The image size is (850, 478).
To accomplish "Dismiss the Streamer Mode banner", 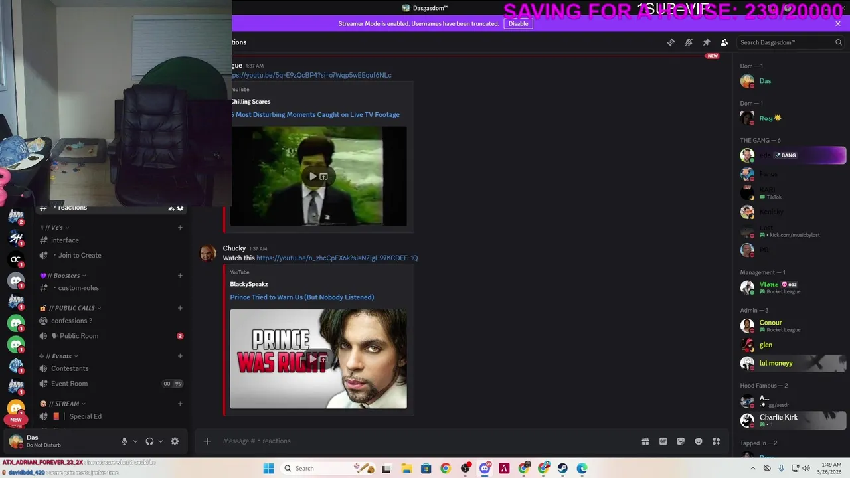I will pos(838,23).
